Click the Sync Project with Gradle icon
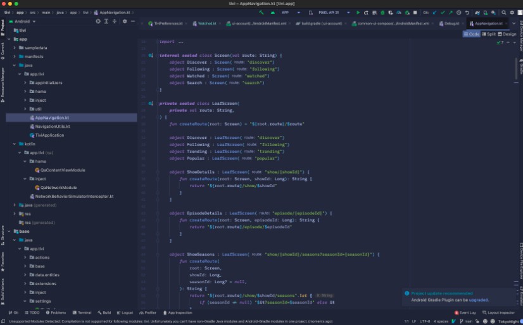The height and width of the screenshot is (325, 523). point(477,13)
